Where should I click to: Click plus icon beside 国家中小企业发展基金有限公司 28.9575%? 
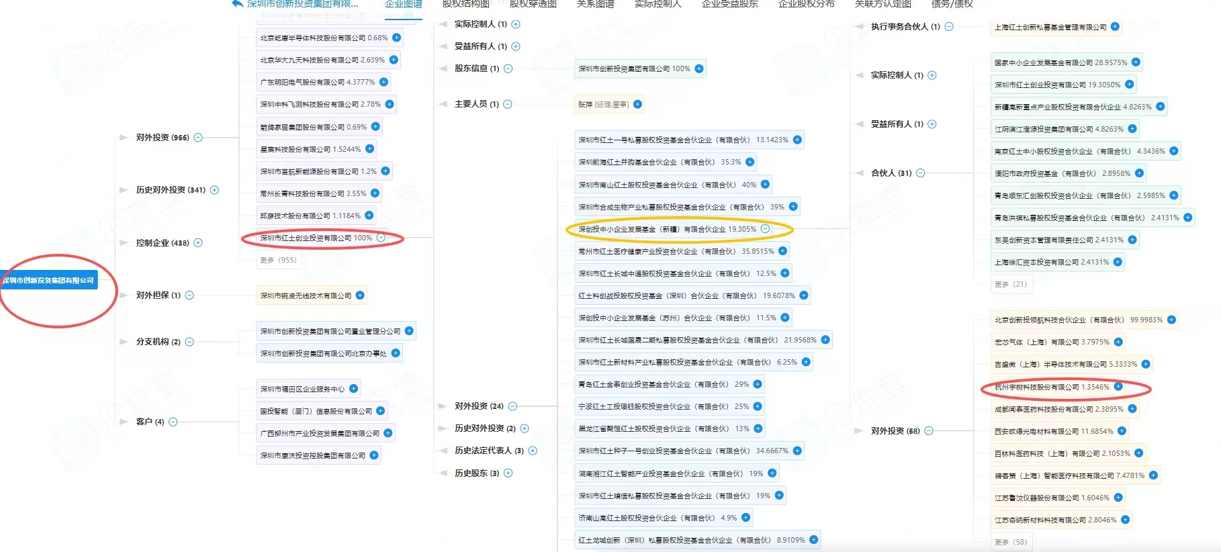pyautogui.click(x=1136, y=62)
